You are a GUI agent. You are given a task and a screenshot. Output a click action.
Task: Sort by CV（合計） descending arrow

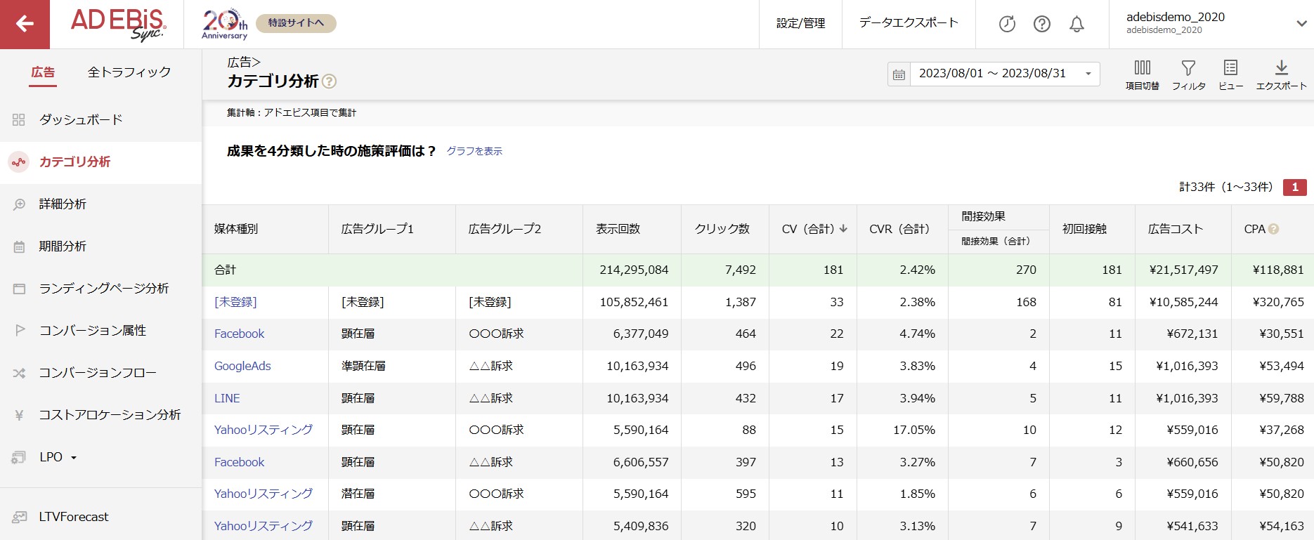(x=843, y=229)
